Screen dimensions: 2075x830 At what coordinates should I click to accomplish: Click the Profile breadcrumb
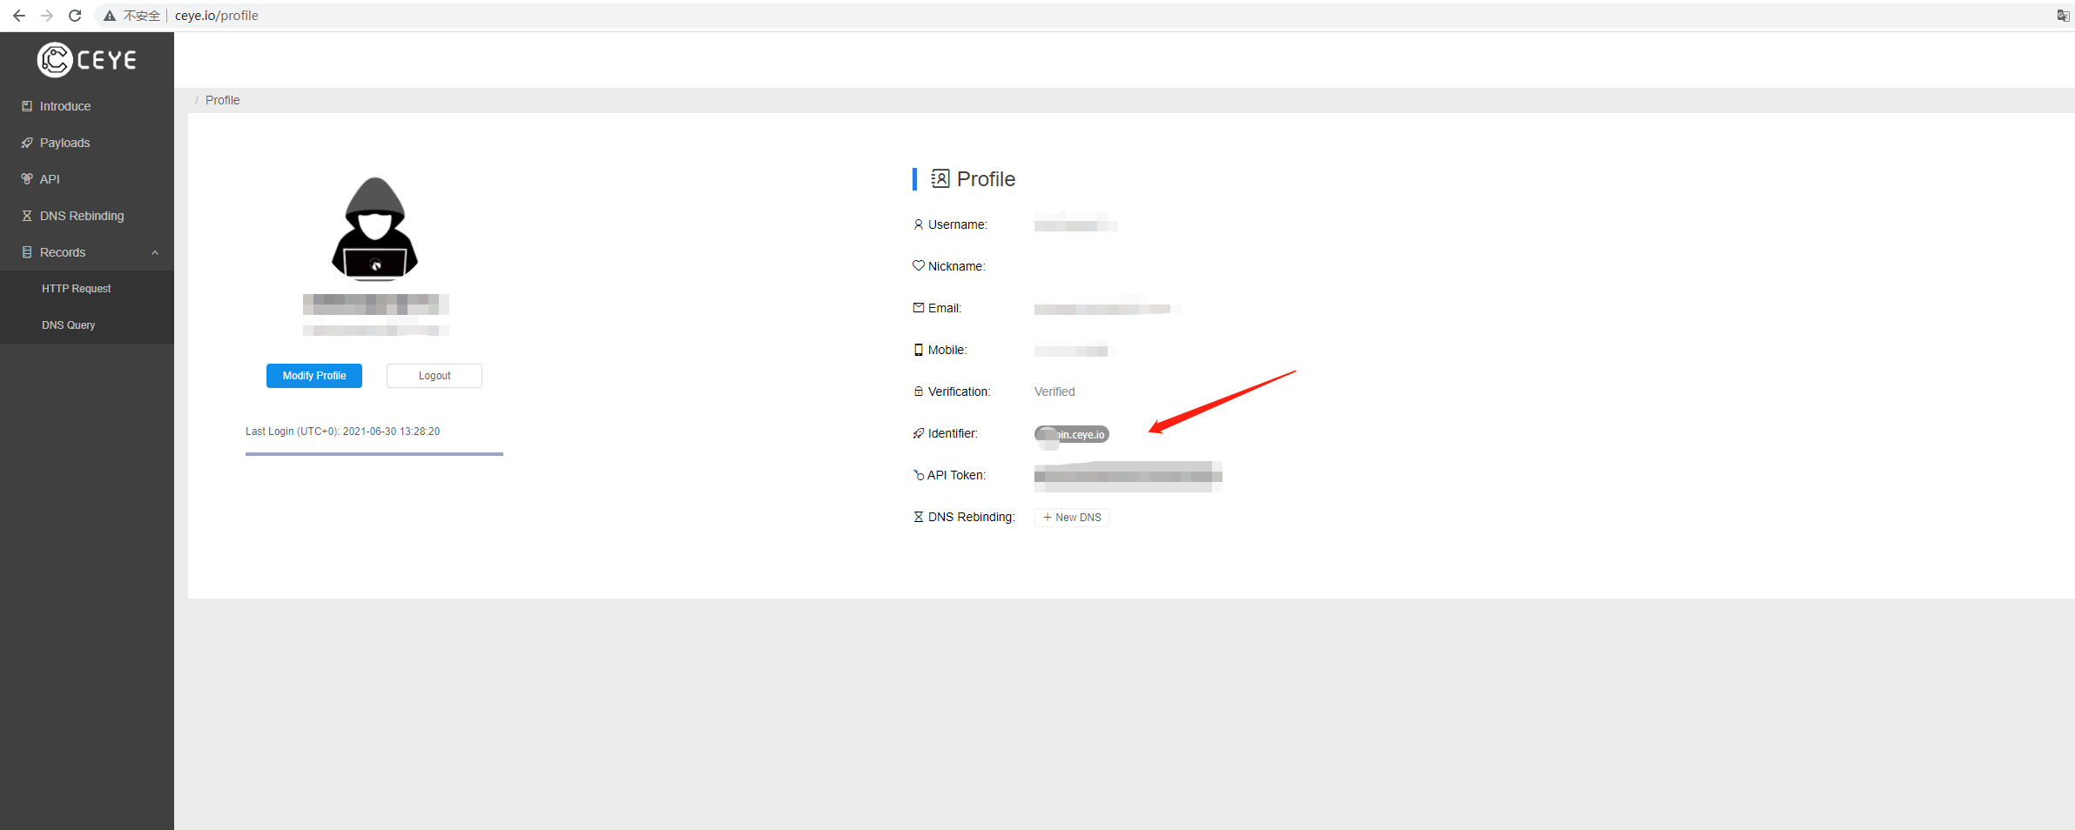(223, 100)
